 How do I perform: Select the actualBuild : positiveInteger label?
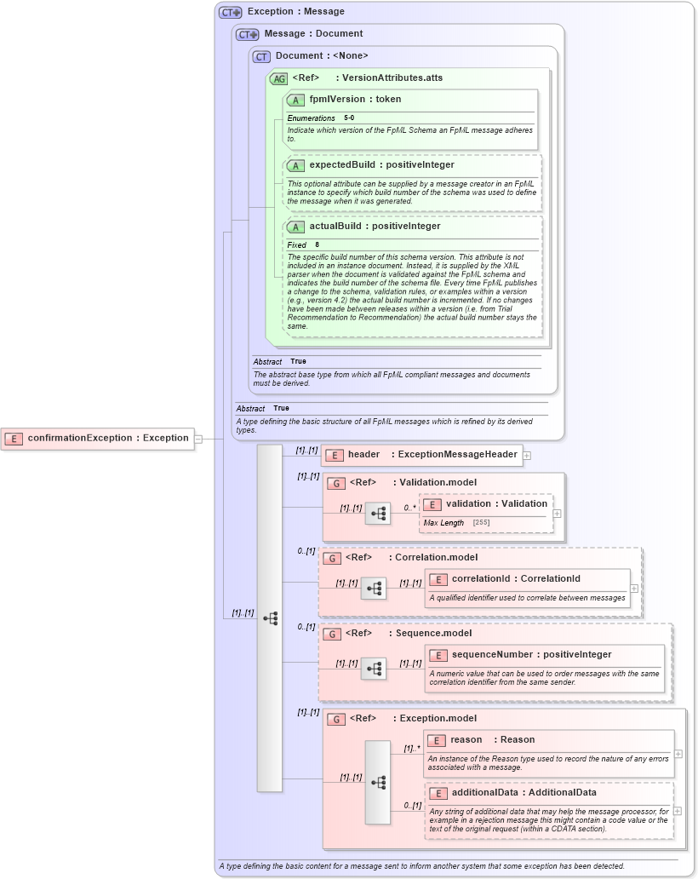[375, 226]
